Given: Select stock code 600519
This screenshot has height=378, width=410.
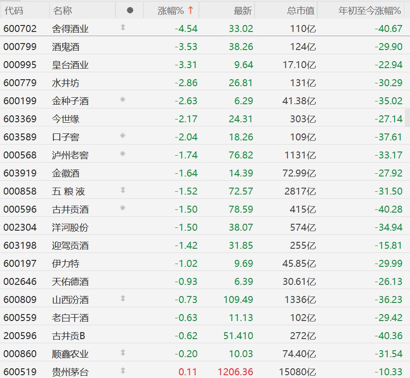Looking at the screenshot, I should [20, 372].
